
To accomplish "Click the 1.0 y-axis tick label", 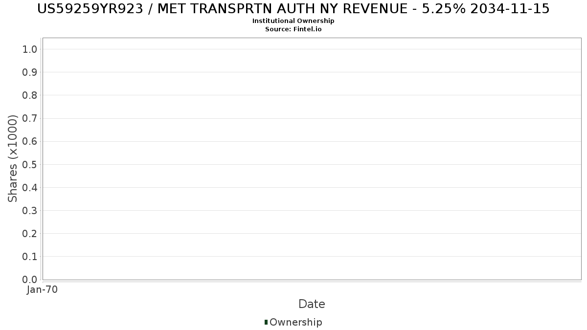I will [x=30, y=49].
